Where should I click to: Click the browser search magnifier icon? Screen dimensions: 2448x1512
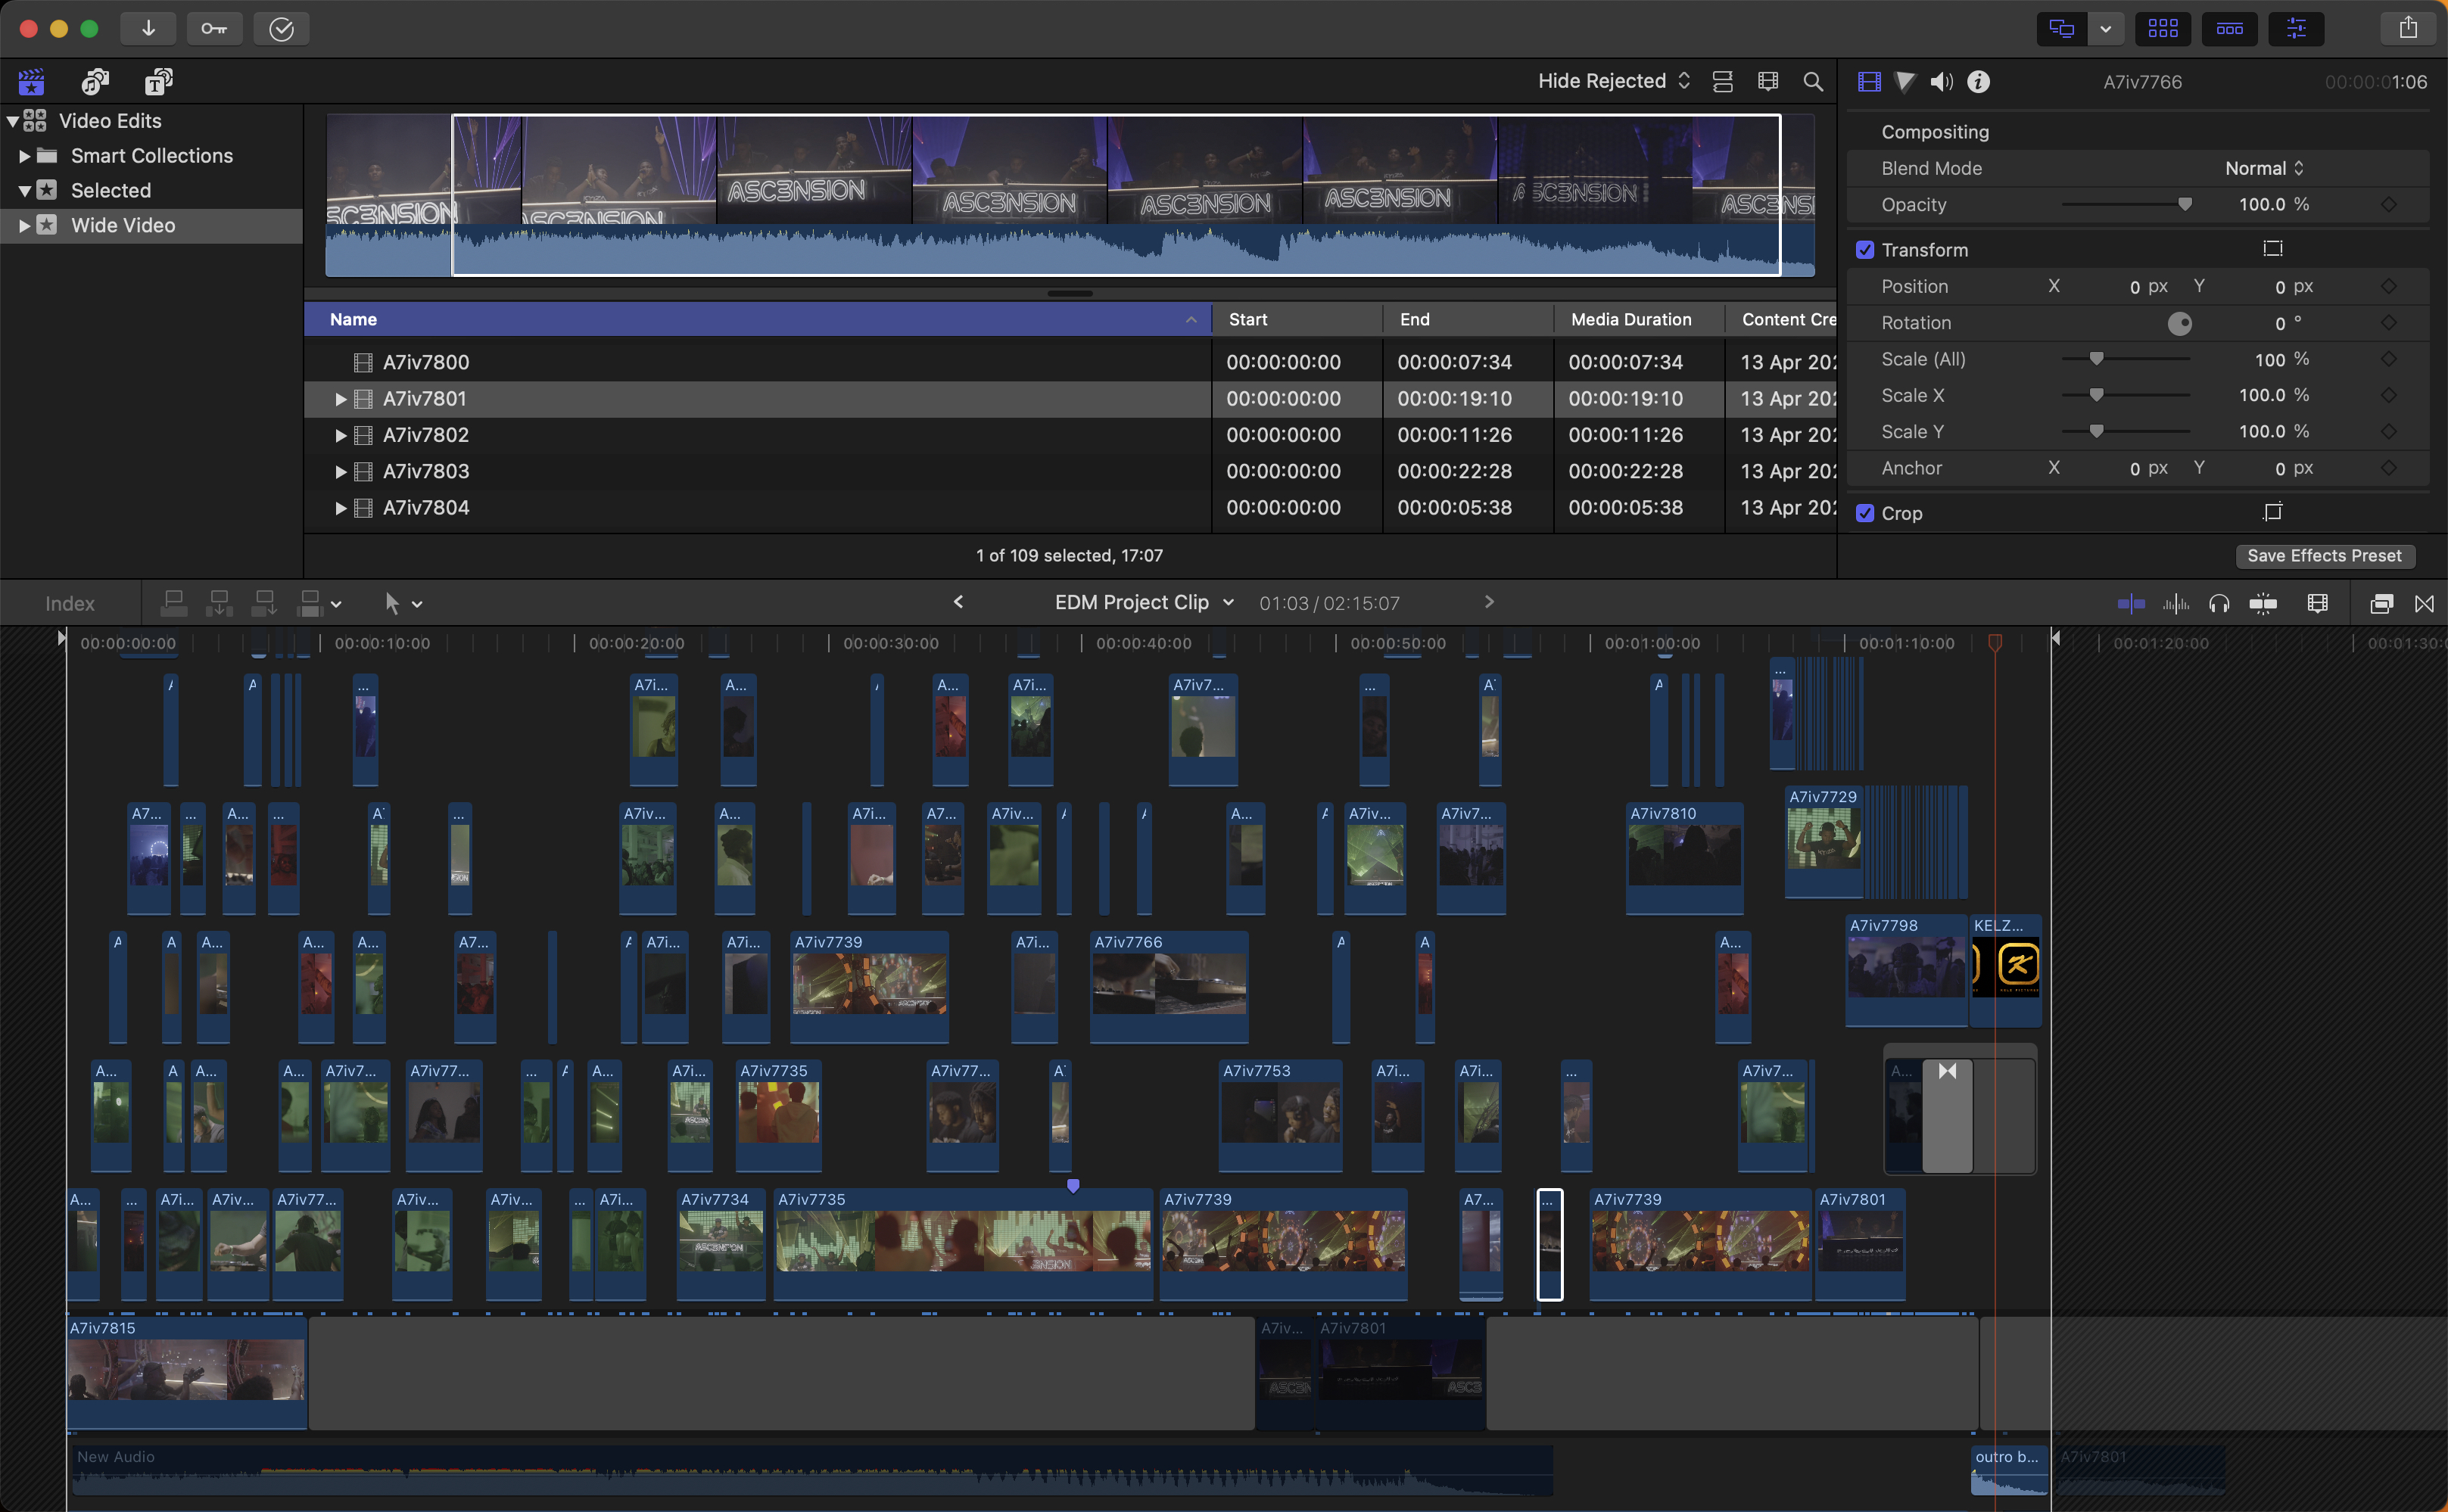pos(1813,82)
